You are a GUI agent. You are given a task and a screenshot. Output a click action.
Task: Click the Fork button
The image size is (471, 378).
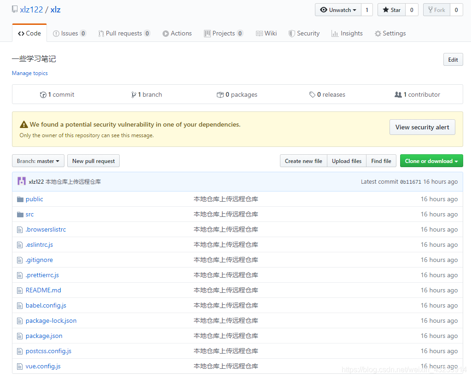[437, 10]
